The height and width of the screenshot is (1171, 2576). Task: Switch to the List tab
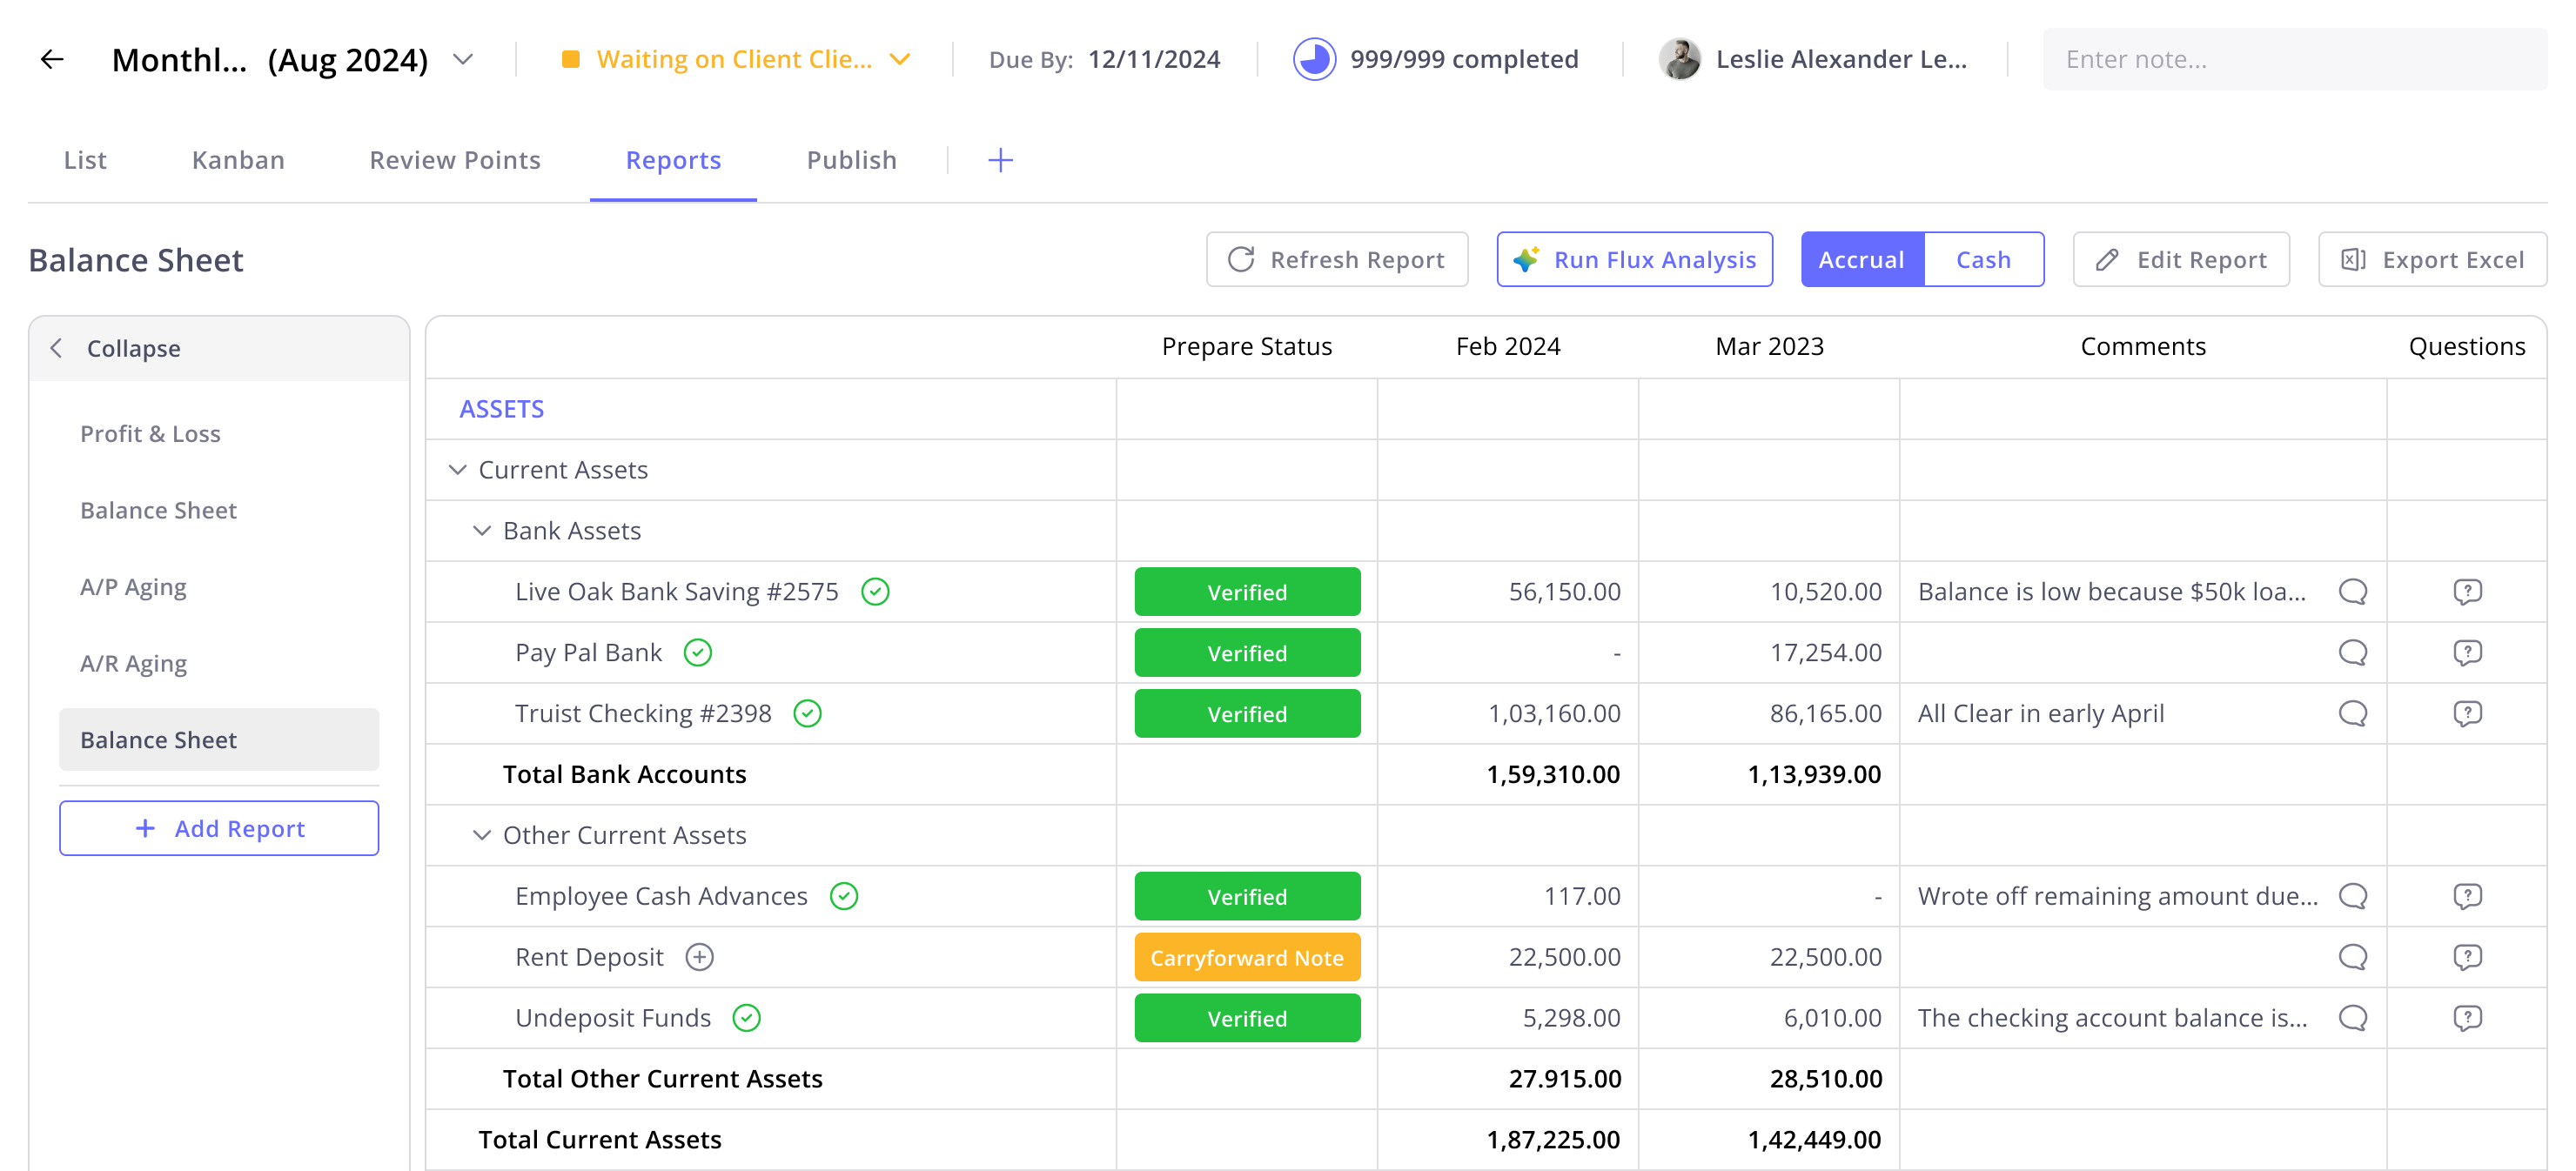coord(85,160)
